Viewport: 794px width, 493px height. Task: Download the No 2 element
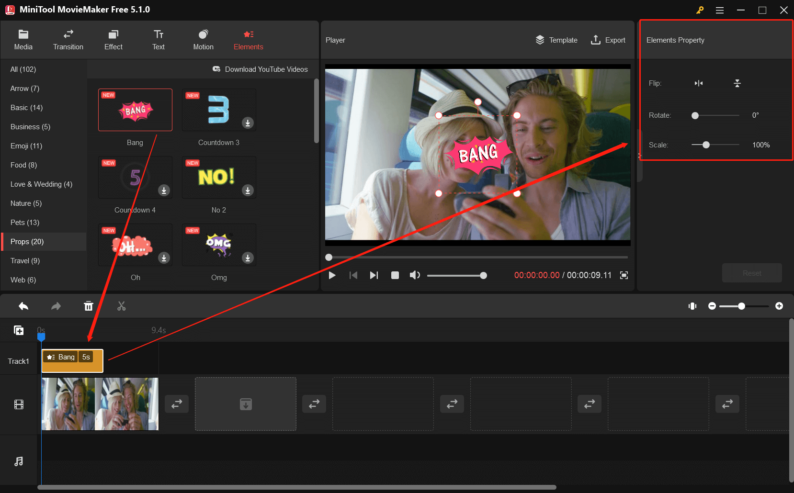pyautogui.click(x=248, y=190)
